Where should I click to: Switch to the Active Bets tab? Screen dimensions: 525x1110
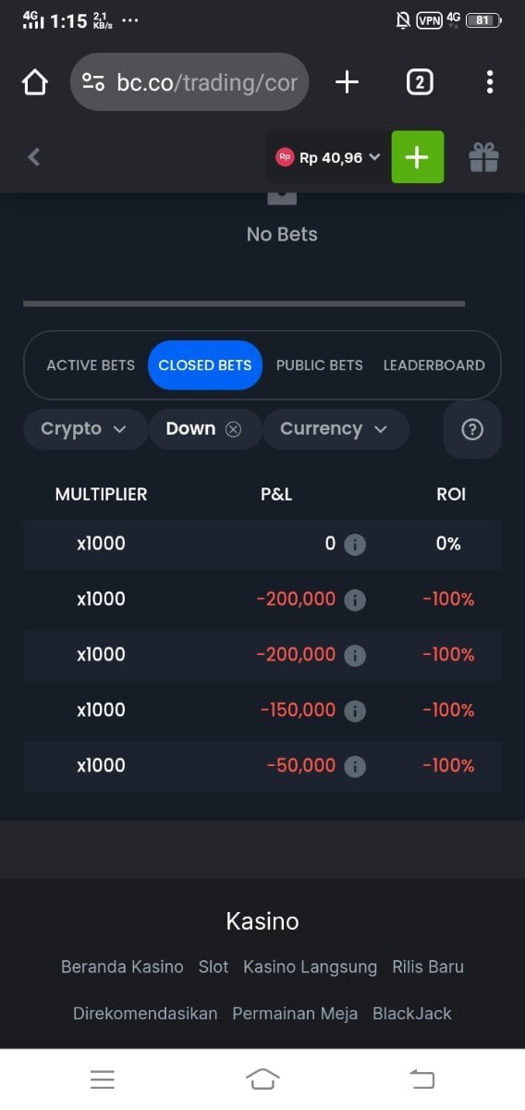click(x=91, y=365)
